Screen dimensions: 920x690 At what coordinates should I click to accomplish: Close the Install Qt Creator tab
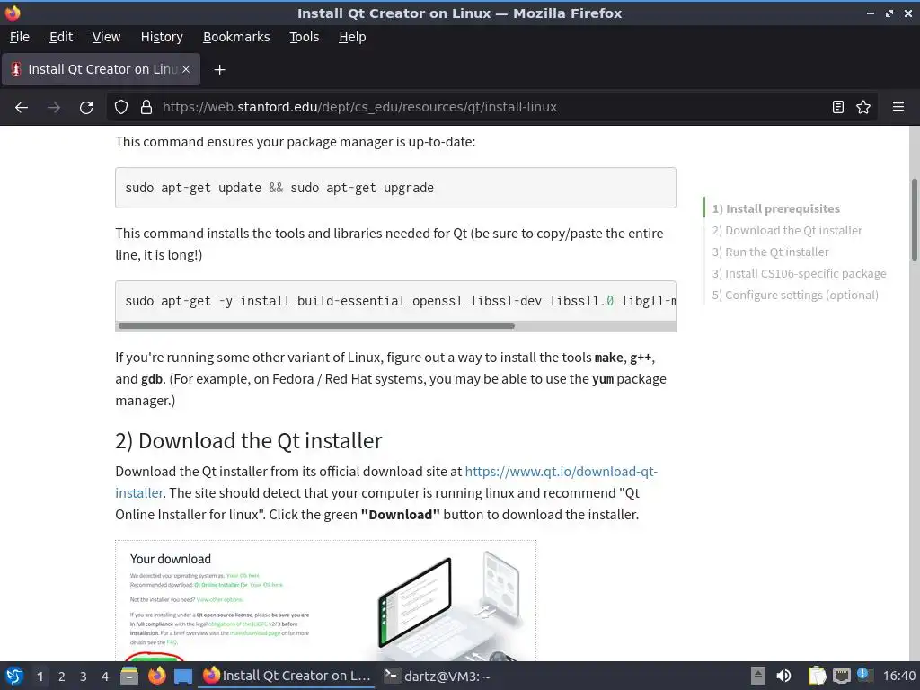point(185,69)
